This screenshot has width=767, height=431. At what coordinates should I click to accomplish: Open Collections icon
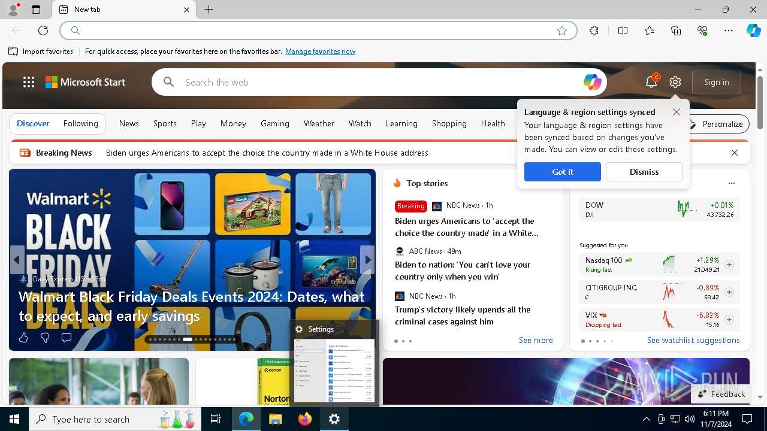point(676,31)
